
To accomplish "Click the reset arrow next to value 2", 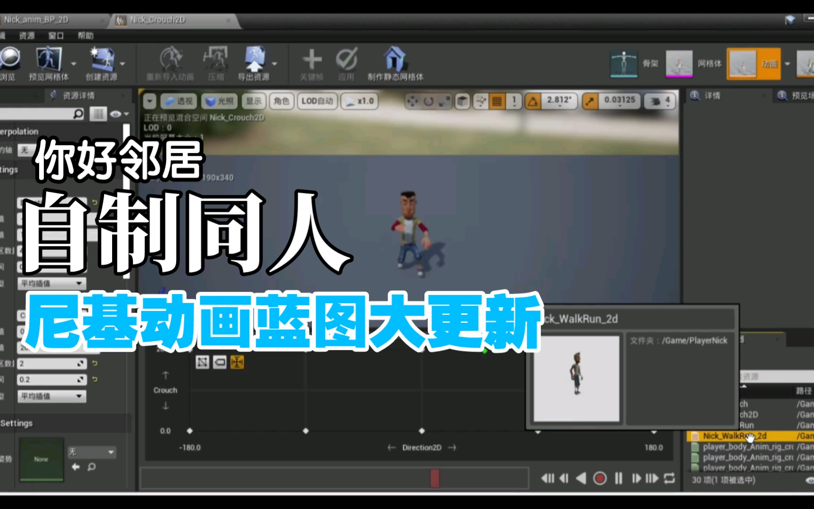I will [95, 363].
